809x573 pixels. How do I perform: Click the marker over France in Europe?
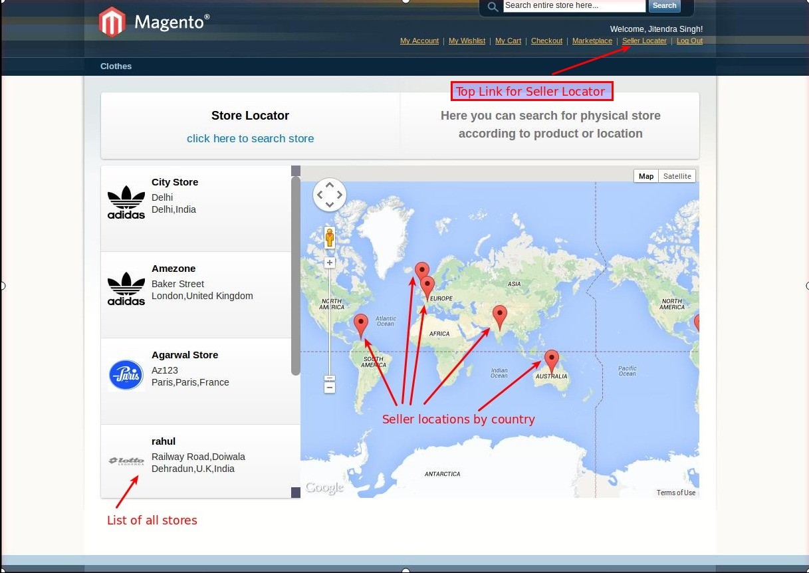click(x=427, y=288)
